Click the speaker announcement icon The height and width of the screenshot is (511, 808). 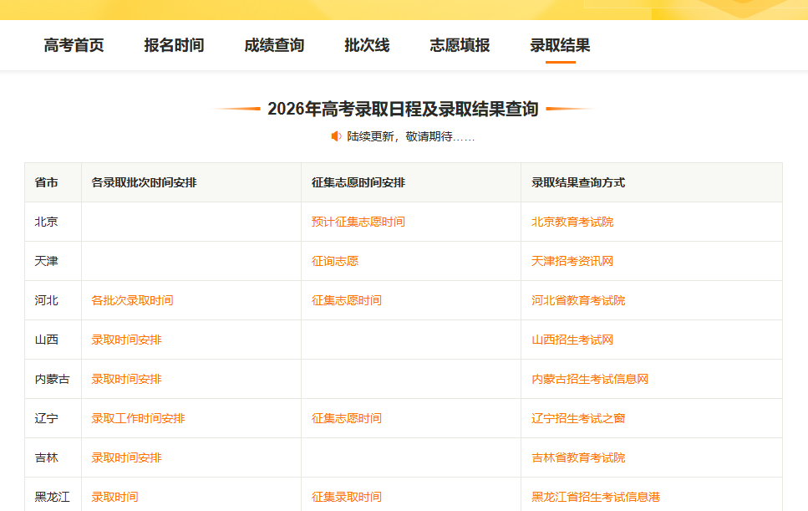(x=336, y=136)
